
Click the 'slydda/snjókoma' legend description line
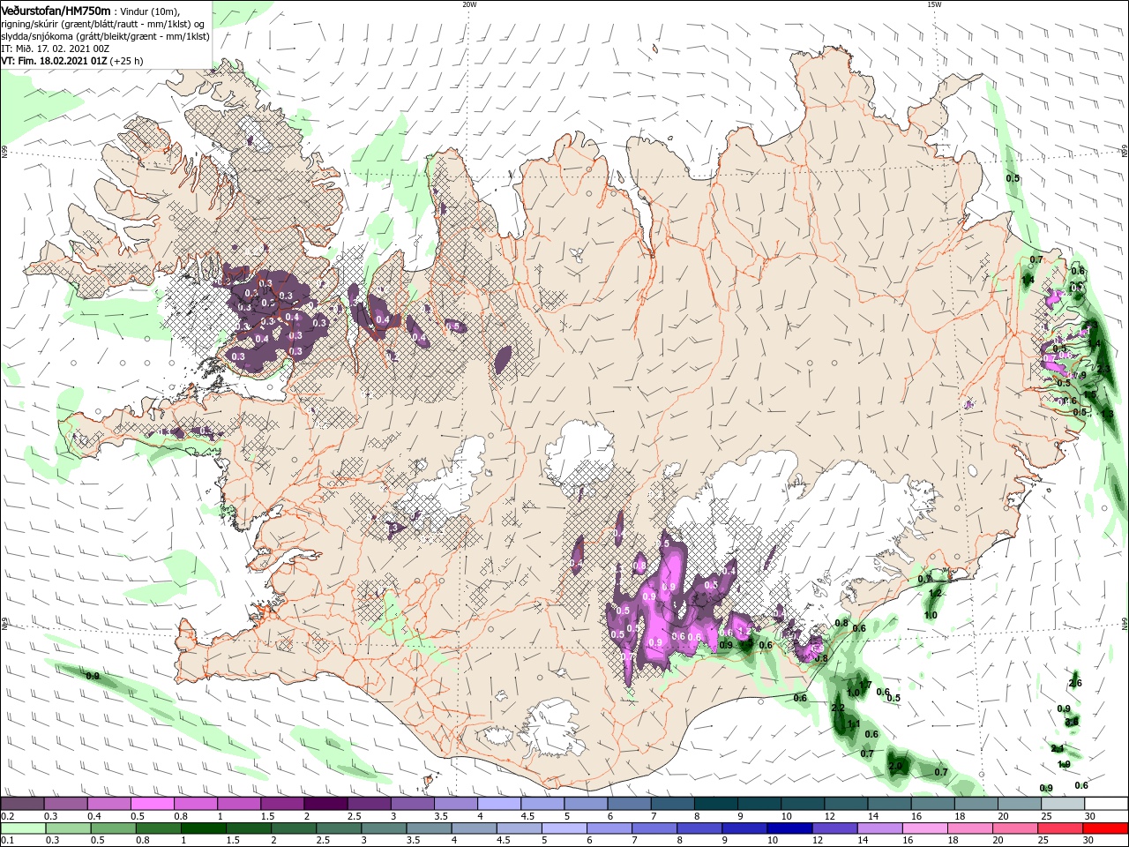[x=105, y=36]
